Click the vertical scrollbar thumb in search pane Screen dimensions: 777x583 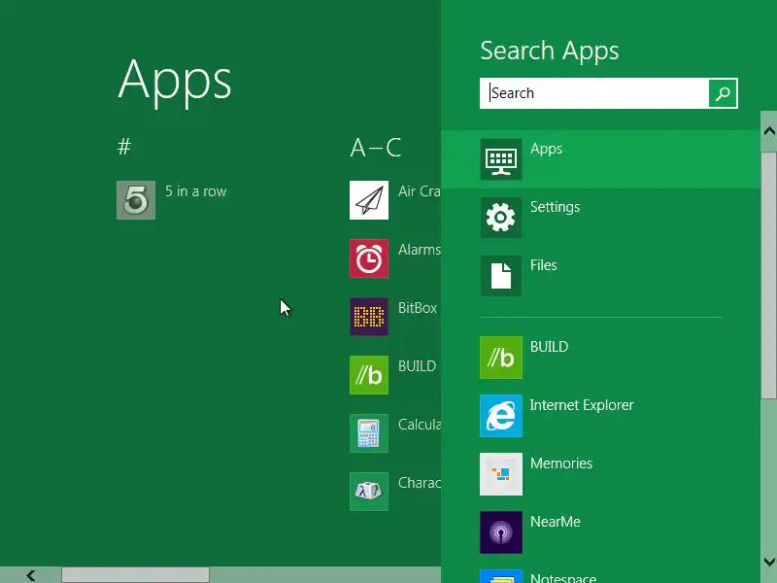[769, 276]
